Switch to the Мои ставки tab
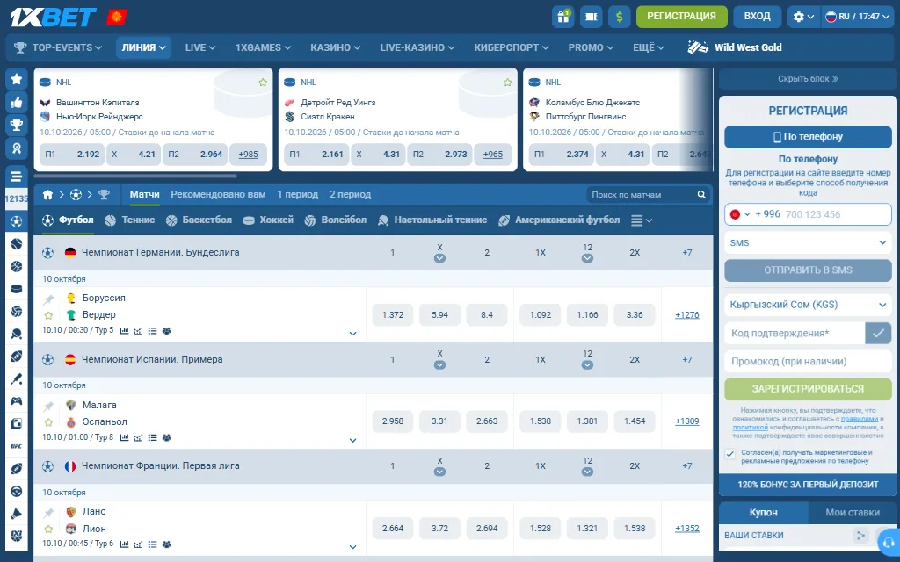900x562 pixels. coord(853,513)
